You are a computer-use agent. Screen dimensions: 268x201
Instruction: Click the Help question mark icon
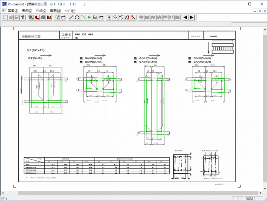[x=23, y=17]
